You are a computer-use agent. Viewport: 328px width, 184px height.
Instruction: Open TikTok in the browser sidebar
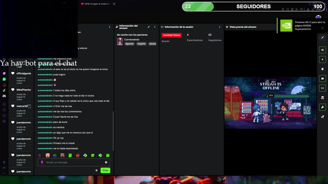4,90
